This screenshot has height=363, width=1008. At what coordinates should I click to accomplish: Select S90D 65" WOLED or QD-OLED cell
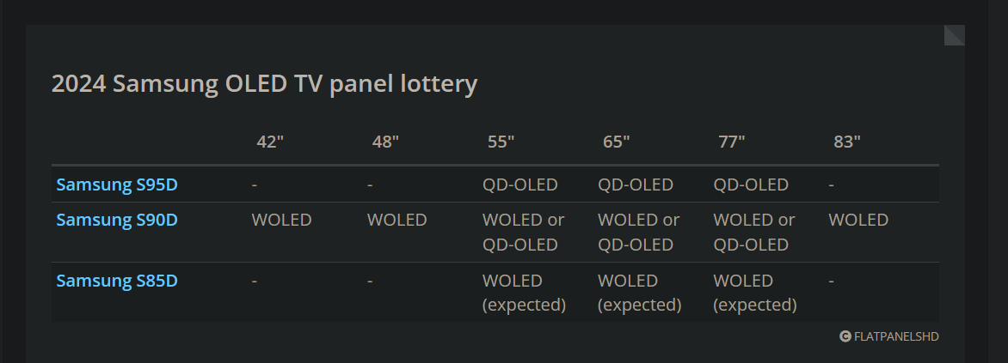point(638,232)
